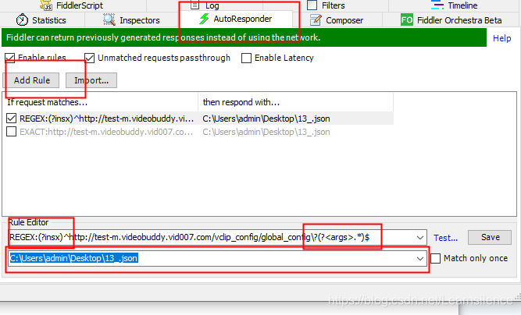Click the Save button
Image resolution: width=521 pixels, height=315 pixels.
[490, 237]
